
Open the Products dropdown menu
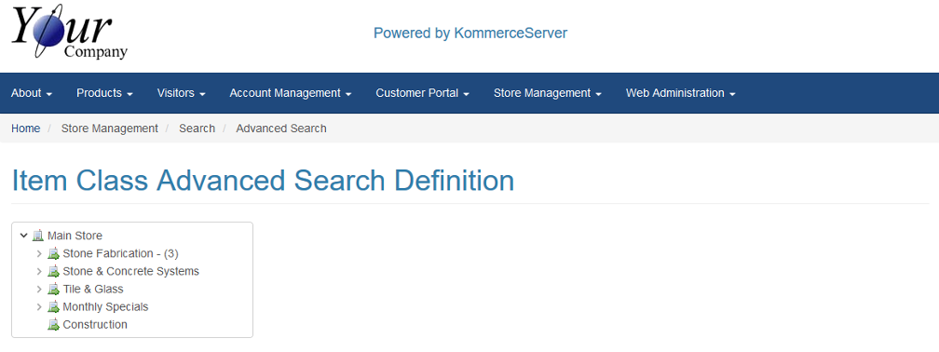tap(104, 93)
